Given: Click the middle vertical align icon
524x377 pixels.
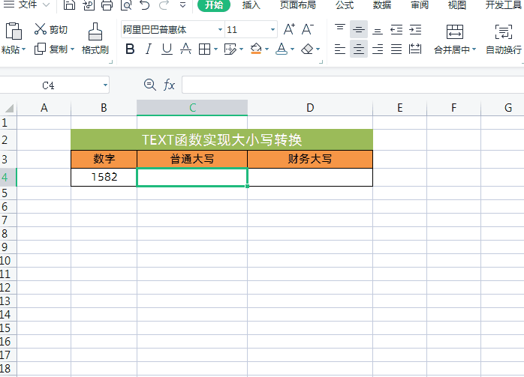Looking at the screenshot, I should (x=359, y=29).
